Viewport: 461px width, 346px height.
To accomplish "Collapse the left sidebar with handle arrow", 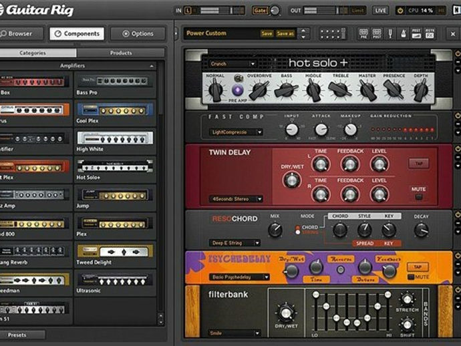I will click(176, 33).
